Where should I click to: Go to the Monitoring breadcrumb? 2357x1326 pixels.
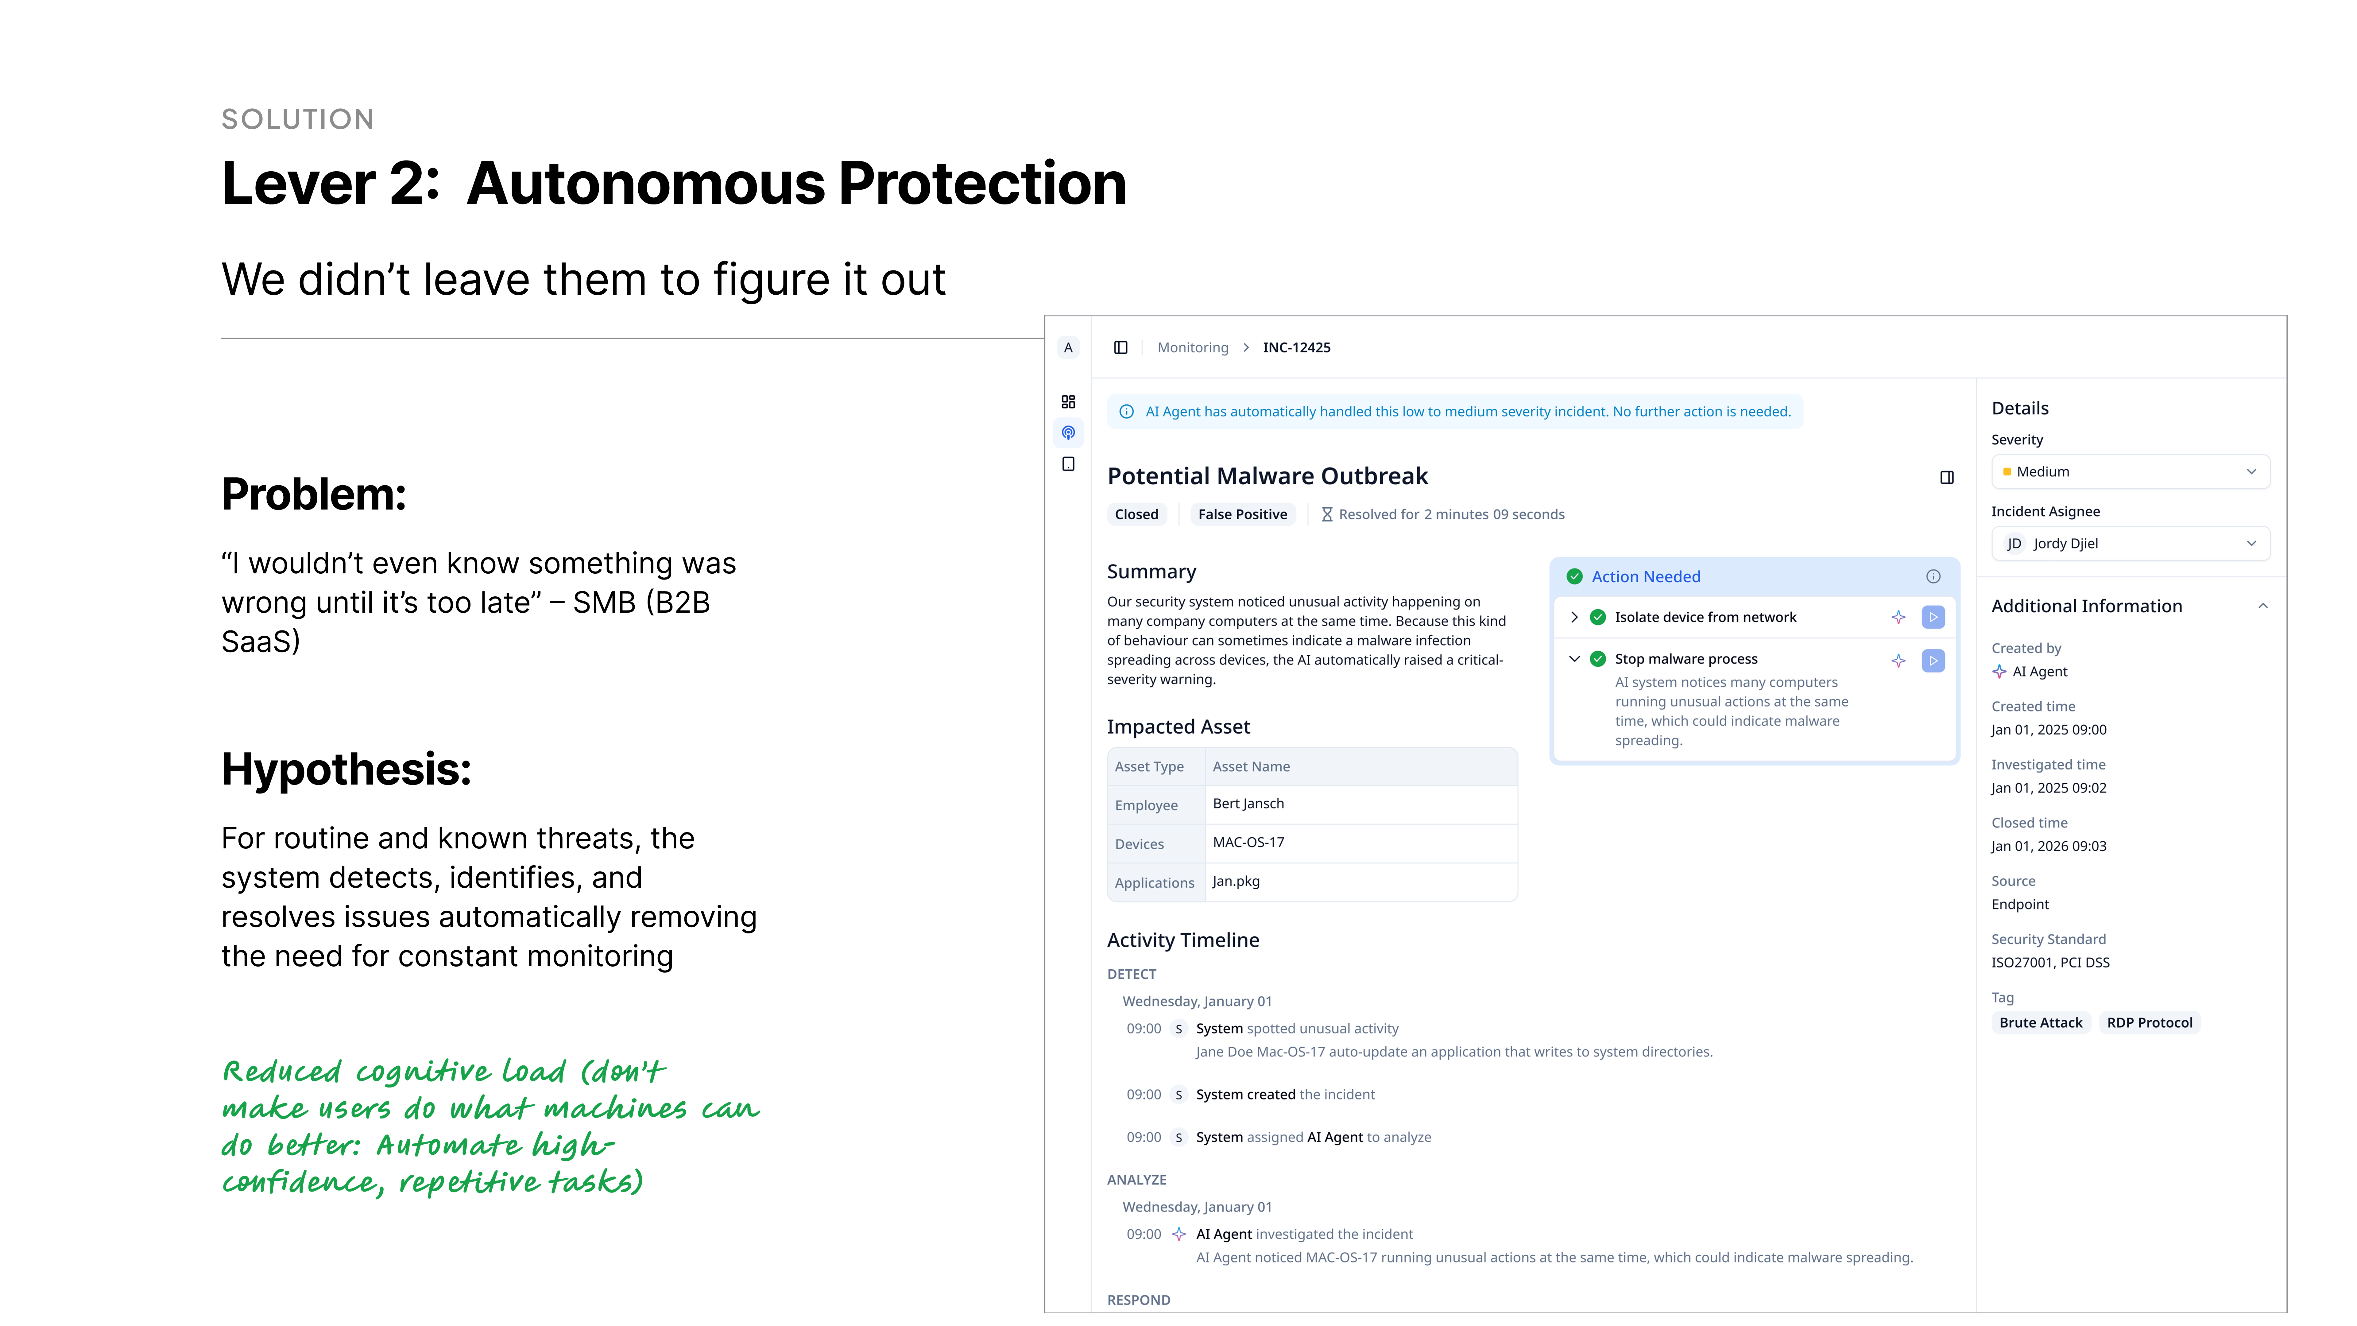click(x=1192, y=348)
